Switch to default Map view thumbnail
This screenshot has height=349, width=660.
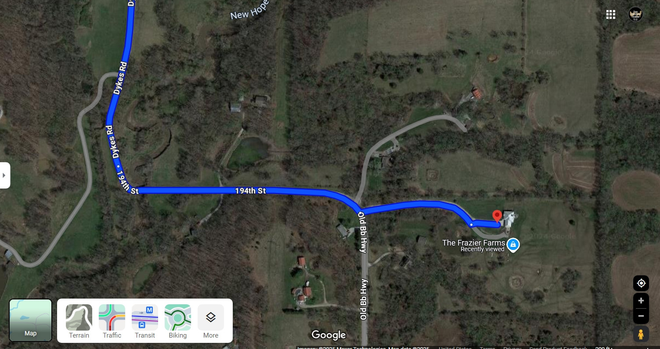tap(31, 321)
